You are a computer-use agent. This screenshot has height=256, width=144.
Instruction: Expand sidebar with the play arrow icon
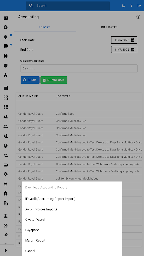(6, 251)
